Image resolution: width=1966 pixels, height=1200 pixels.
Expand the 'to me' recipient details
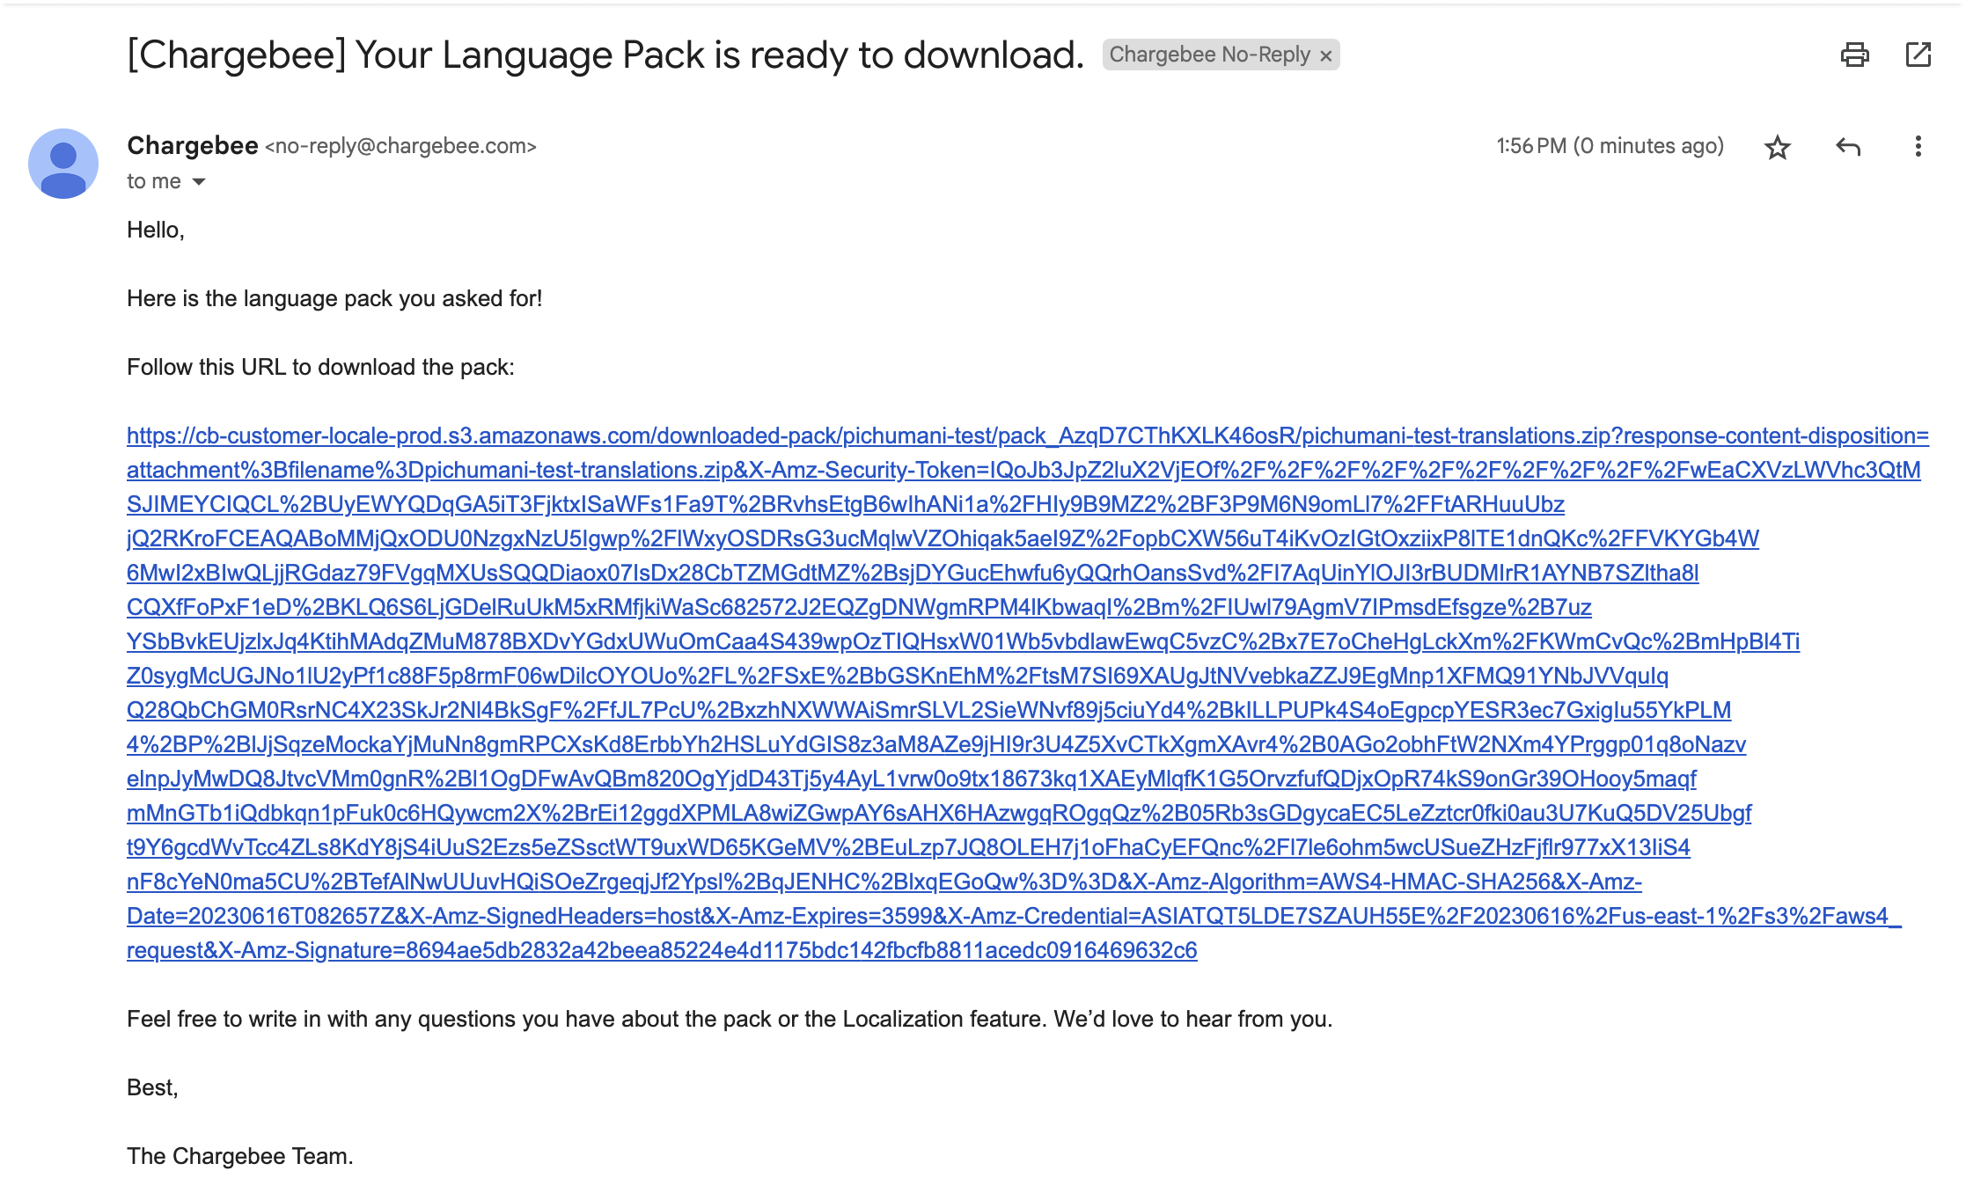click(x=200, y=182)
